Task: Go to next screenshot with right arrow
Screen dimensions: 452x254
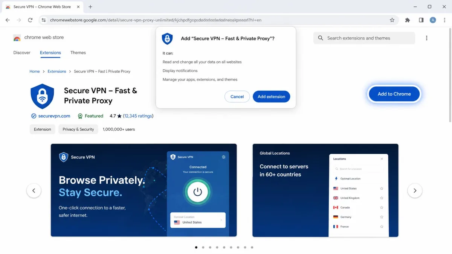Action: pyautogui.click(x=415, y=190)
